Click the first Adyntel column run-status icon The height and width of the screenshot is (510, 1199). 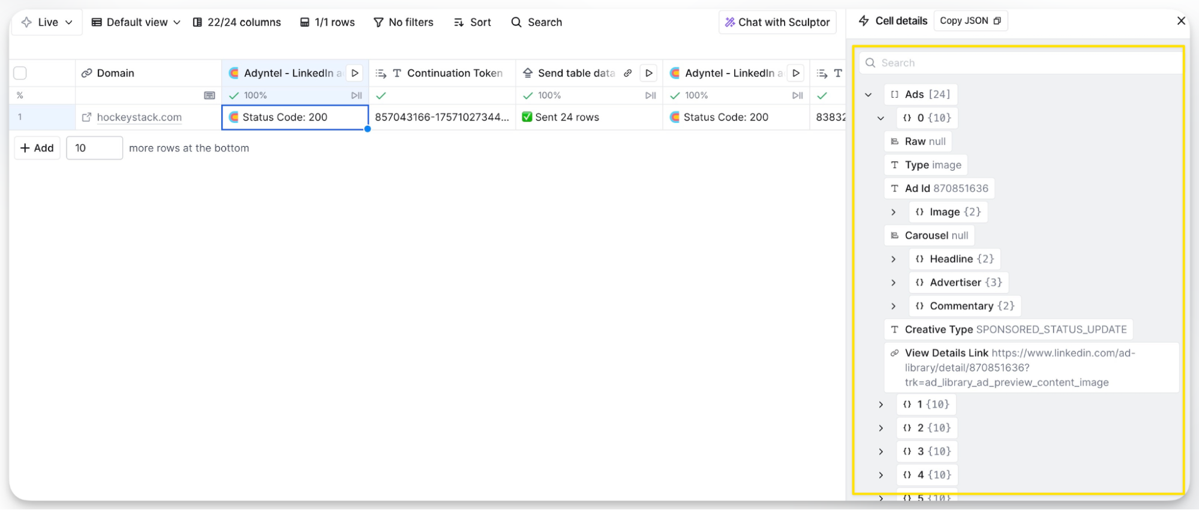coord(356,95)
